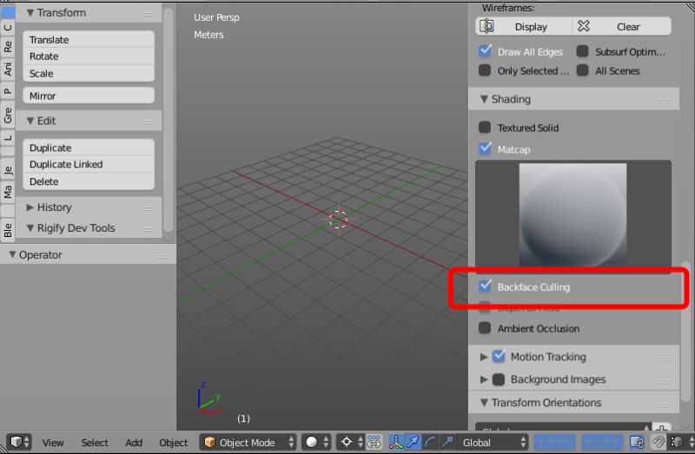Click the matcap sphere preview image
The width and height of the screenshot is (695, 454).
(x=573, y=214)
